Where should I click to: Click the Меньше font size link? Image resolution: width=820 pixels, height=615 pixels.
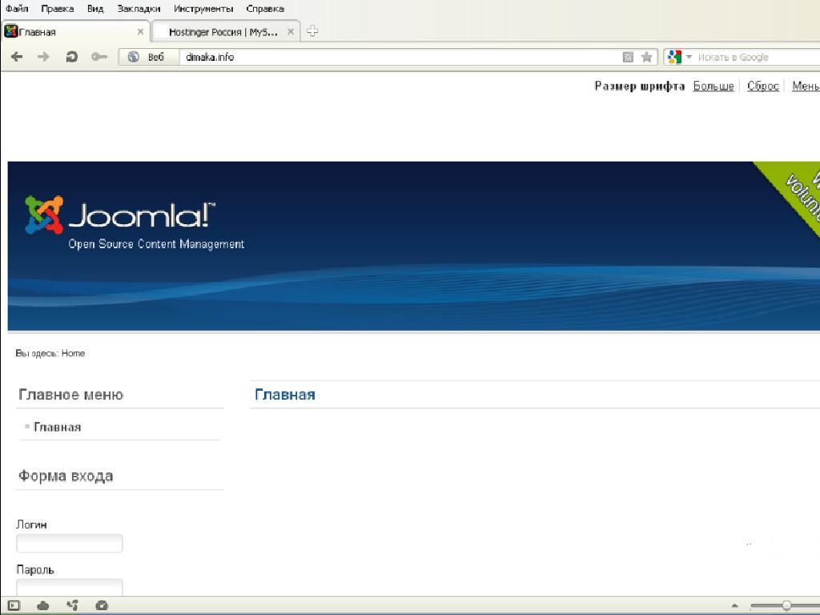(x=806, y=86)
